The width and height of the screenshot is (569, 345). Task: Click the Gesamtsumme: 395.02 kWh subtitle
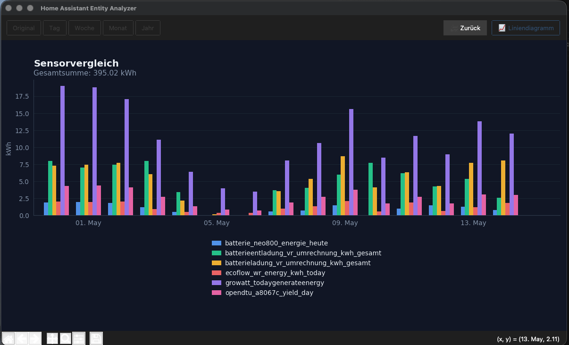pyautogui.click(x=85, y=73)
